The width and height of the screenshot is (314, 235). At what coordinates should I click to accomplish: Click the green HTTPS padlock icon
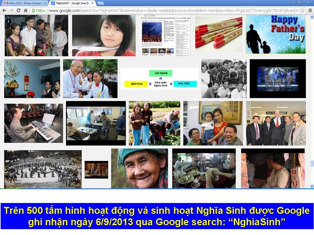(x=33, y=10)
